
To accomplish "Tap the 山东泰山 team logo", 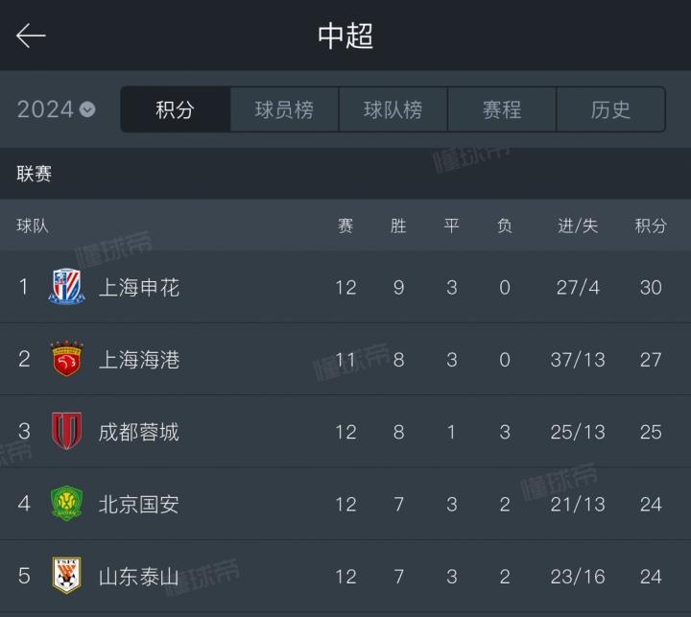I will [x=66, y=576].
